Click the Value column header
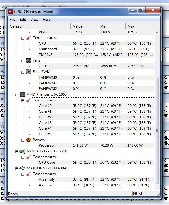Viewport: 169px width, 205px height. tap(84, 26)
